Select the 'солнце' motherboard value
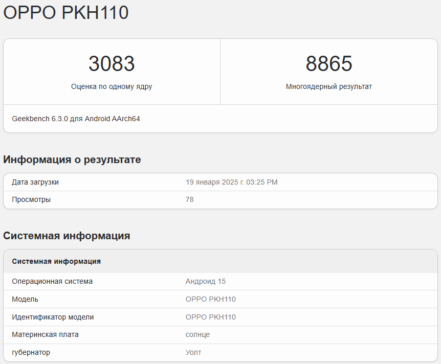This screenshot has width=441, height=364. pos(197,335)
